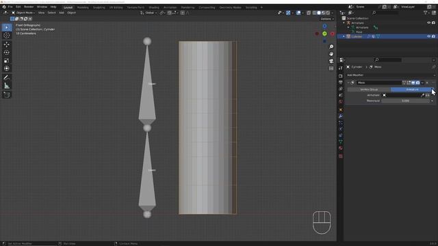Select the Add Cube tool
This screenshot has height=246, width=438.
pos(7,95)
